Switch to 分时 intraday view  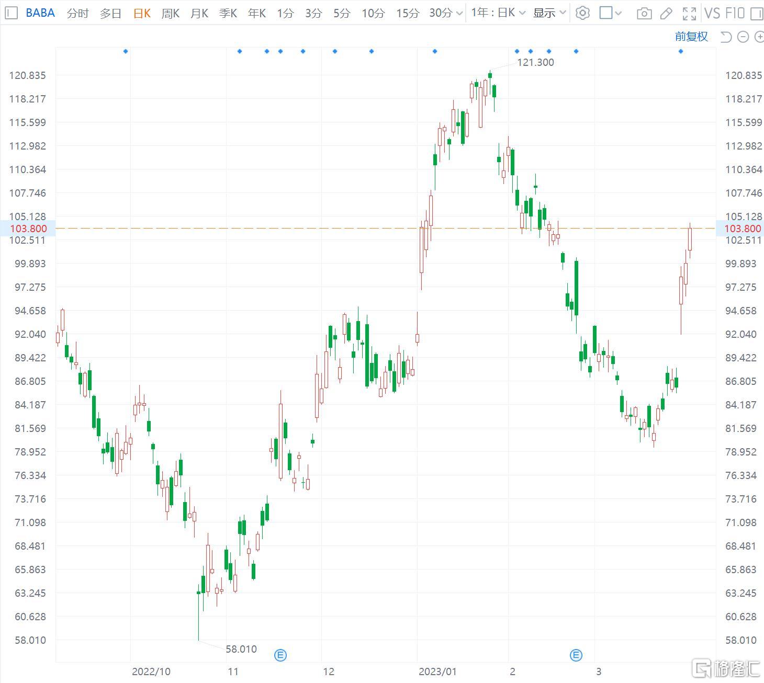tap(77, 13)
